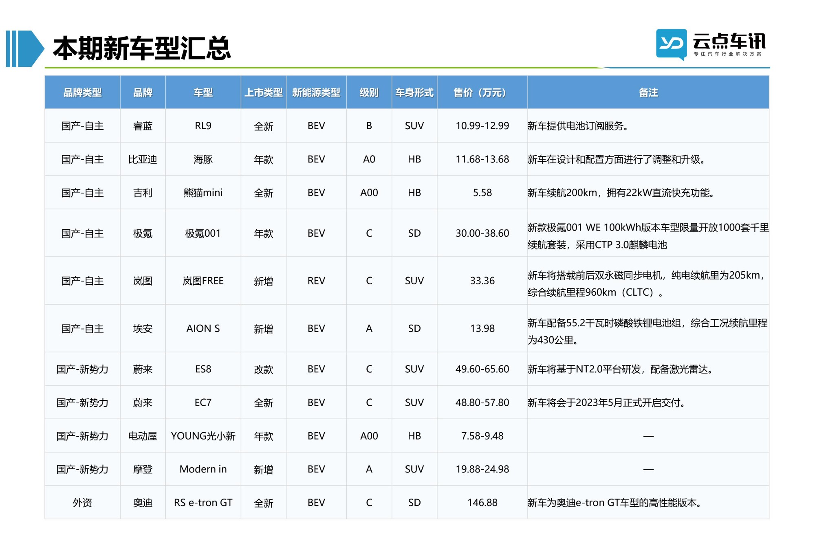
Task: Select the 埃安 brand cell
Action: (143, 328)
